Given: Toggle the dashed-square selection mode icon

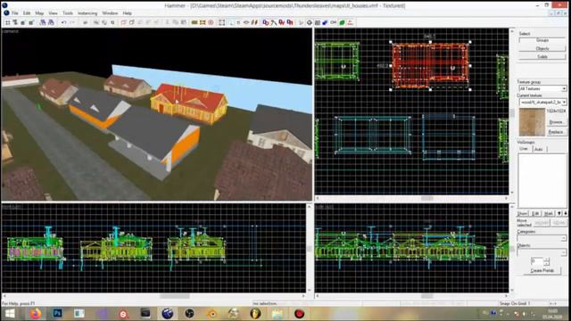Looking at the screenshot, I should (x=222, y=22).
